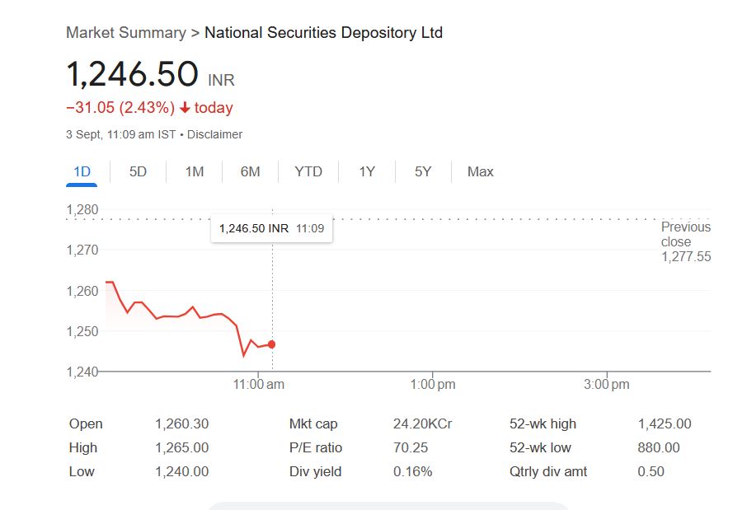
Task: Click the Market Summary breadcrumb link
Action: pyautogui.click(x=125, y=33)
